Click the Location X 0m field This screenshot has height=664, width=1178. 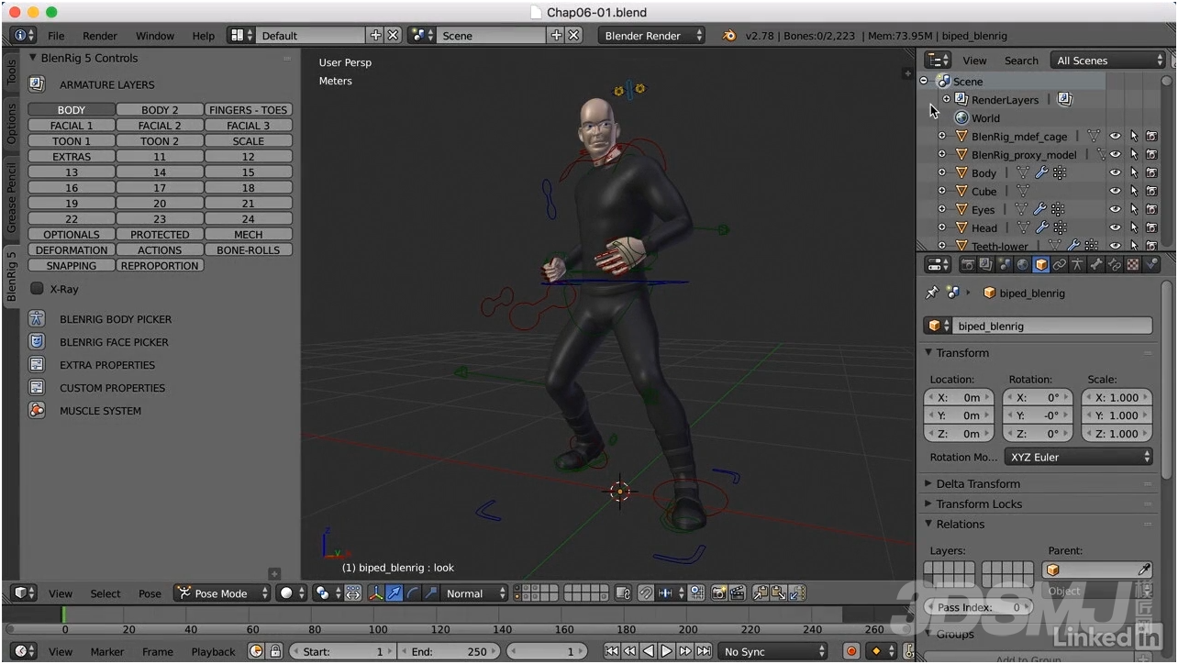click(x=959, y=397)
